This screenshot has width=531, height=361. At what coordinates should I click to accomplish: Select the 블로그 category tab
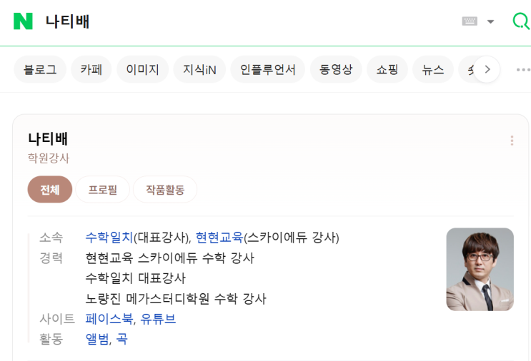tap(40, 69)
